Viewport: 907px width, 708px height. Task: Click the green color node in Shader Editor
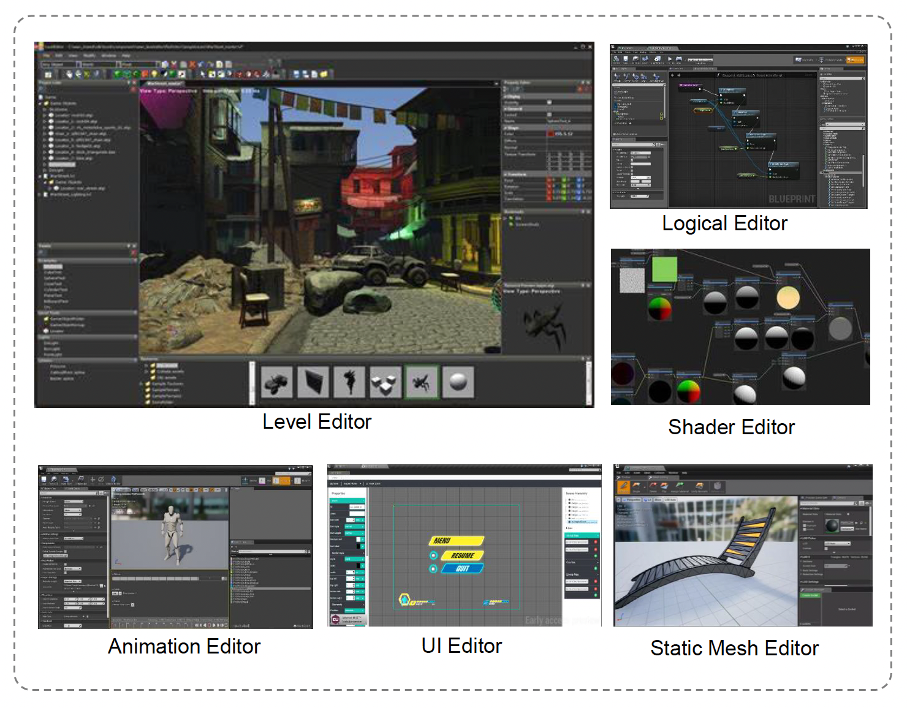664,269
